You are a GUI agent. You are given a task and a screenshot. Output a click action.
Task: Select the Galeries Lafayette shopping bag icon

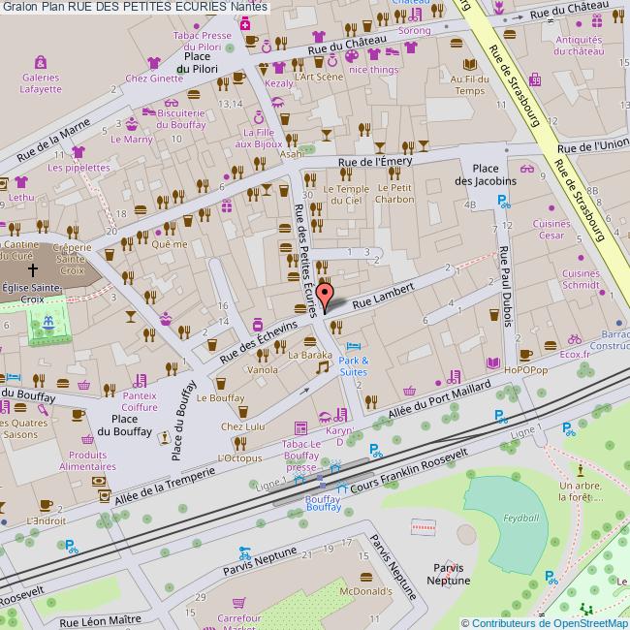click(41, 61)
